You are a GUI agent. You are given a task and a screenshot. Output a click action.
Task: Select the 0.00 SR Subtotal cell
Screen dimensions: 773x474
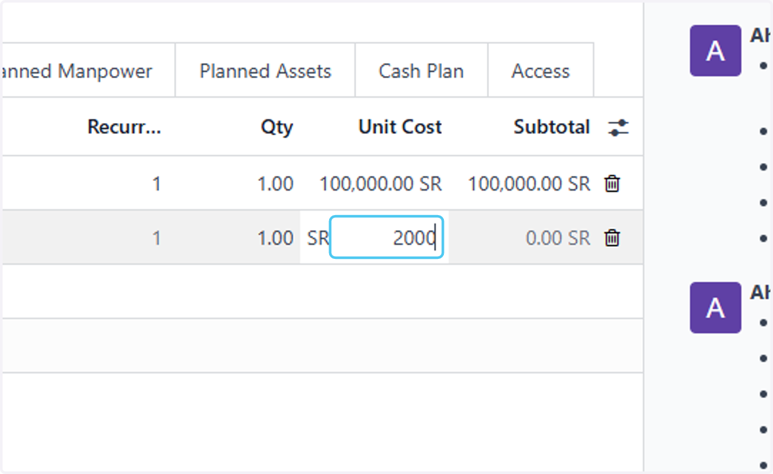click(x=558, y=238)
